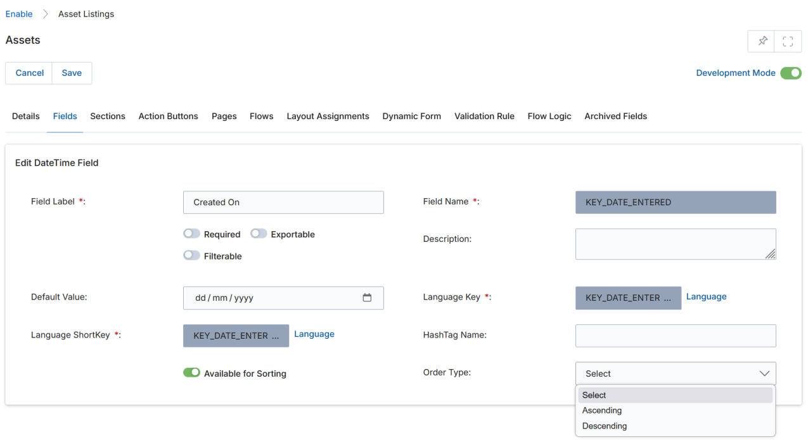The height and width of the screenshot is (440, 808).
Task: Click the Description textarea resize handle
Action: pos(770,253)
